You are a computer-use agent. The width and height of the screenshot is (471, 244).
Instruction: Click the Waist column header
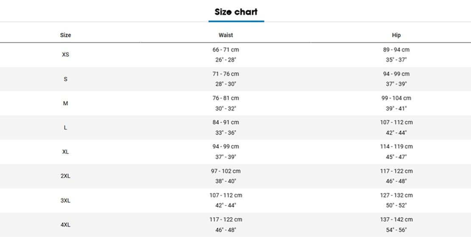click(226, 35)
